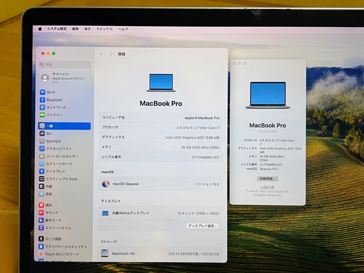Open Spotlight settings
Screen dimensions: 364x273
[x=54, y=141]
